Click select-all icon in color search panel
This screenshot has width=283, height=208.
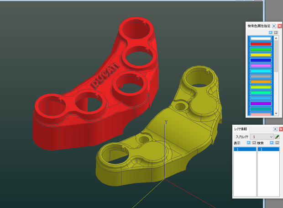[271, 32]
